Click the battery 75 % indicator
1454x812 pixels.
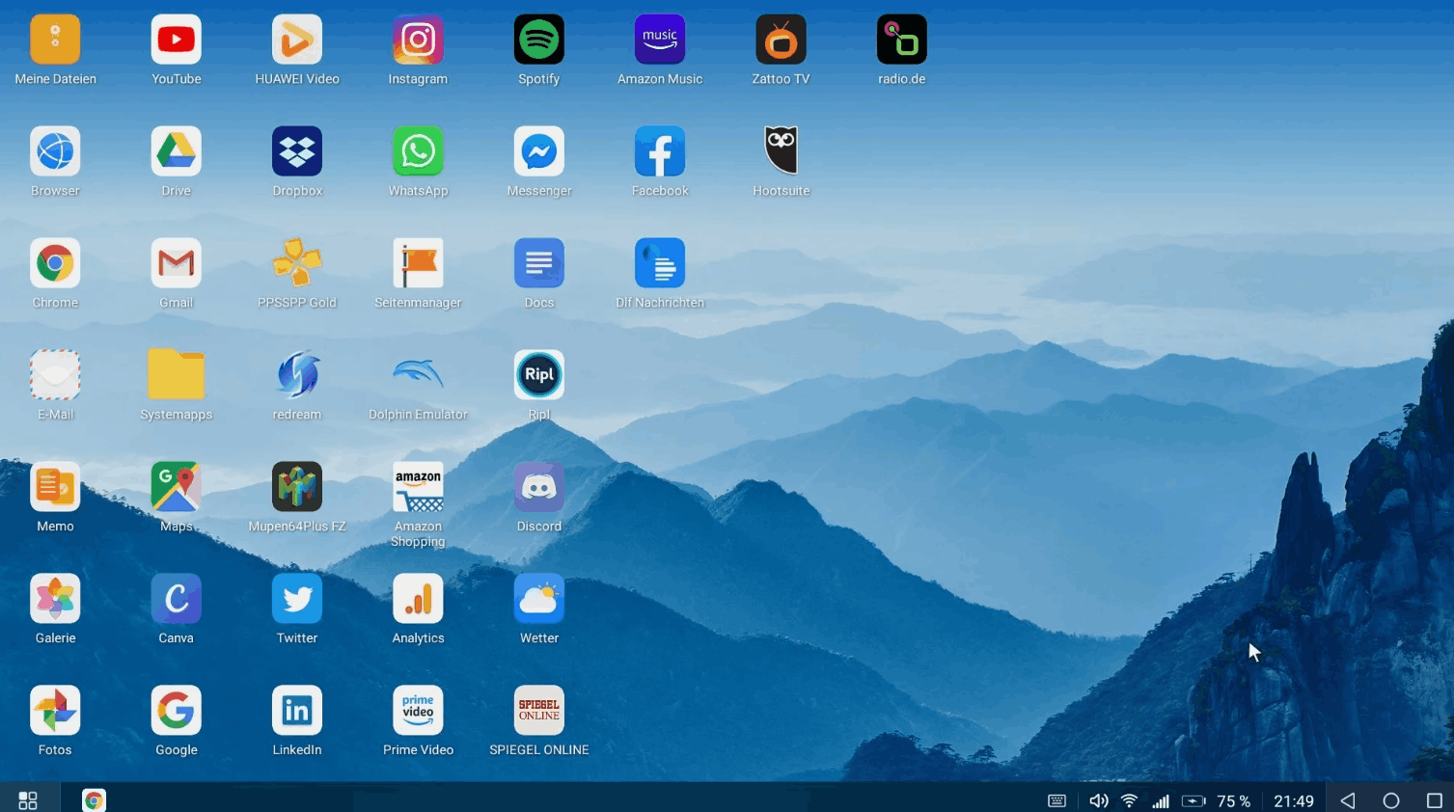[x=1217, y=801]
